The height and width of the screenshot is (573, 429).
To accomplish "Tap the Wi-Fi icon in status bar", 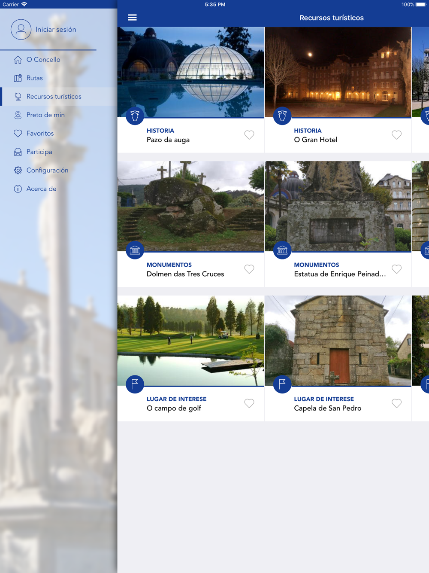I will point(24,4).
